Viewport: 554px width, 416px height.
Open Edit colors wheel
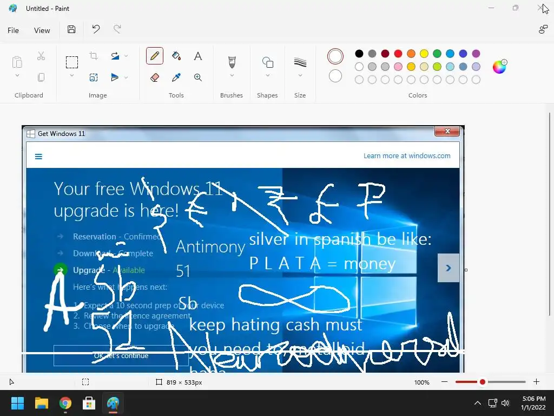coord(499,67)
